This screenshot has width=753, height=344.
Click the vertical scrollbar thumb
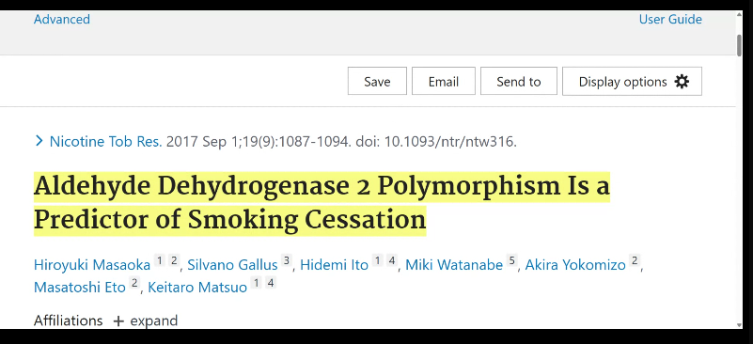[x=740, y=46]
